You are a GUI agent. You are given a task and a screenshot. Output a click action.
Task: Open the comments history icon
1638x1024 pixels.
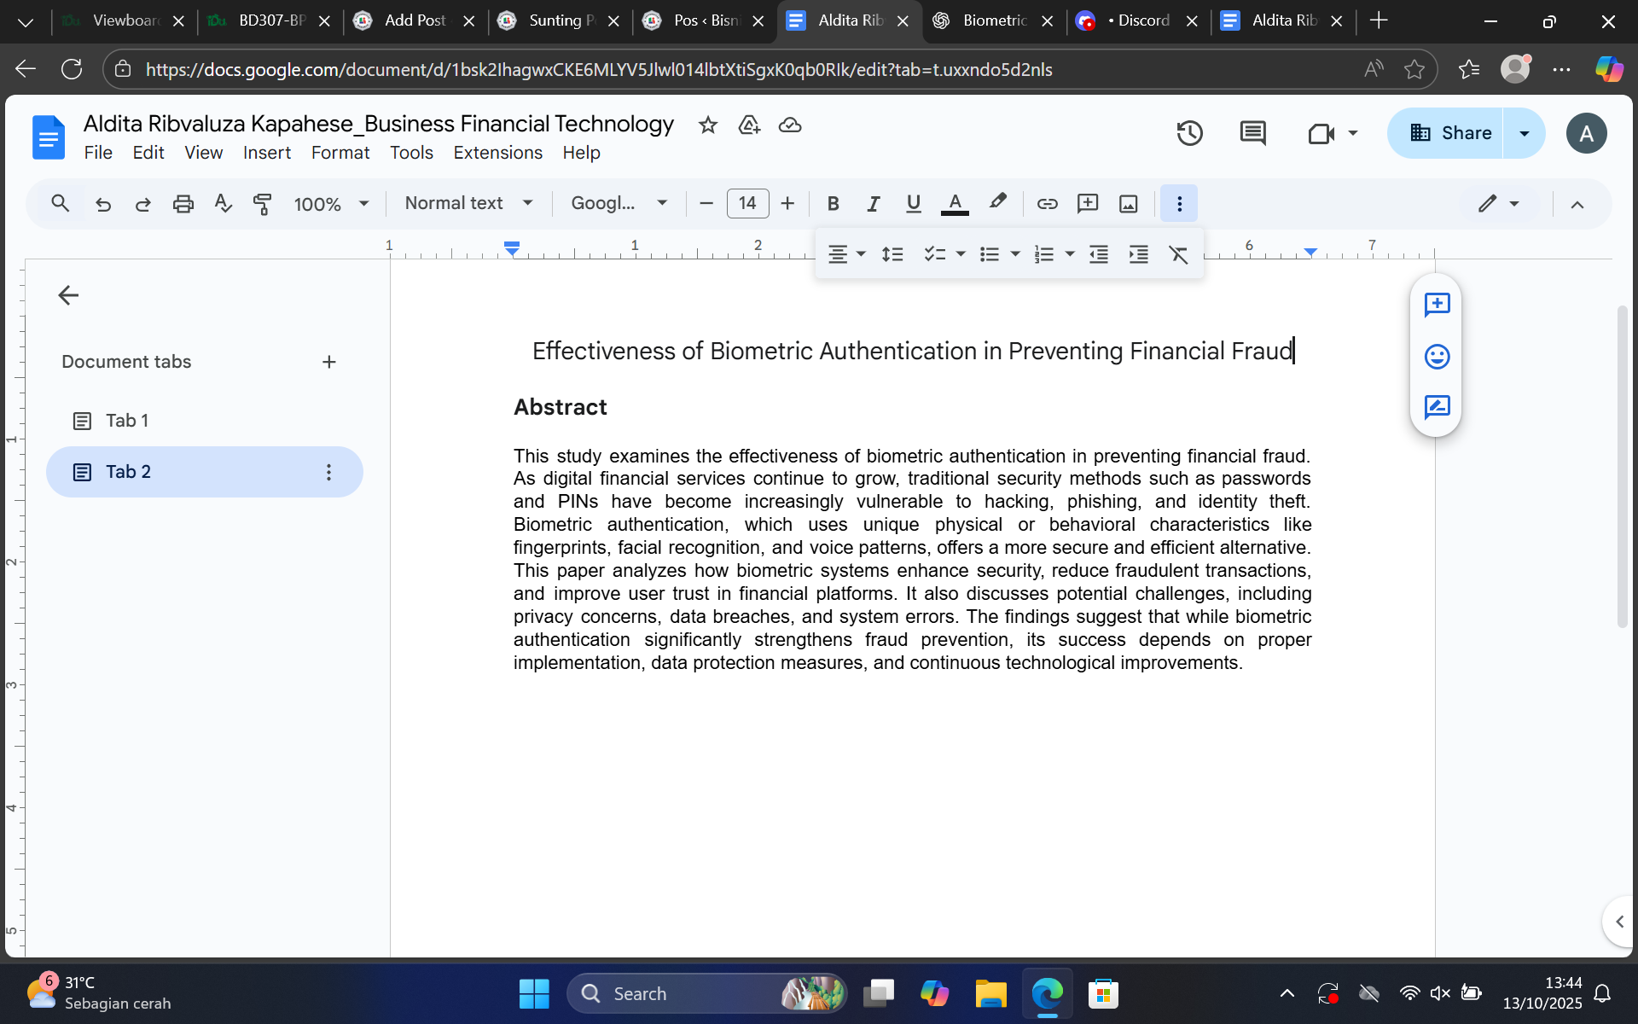[x=1252, y=133]
